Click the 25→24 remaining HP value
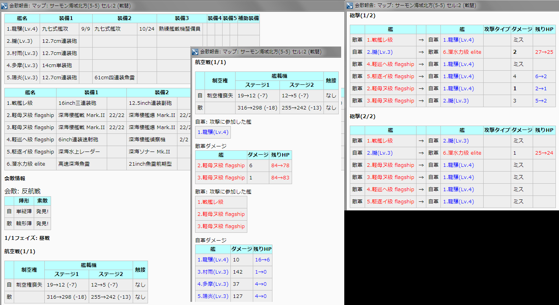This screenshot has height=305, width=559. click(x=544, y=153)
